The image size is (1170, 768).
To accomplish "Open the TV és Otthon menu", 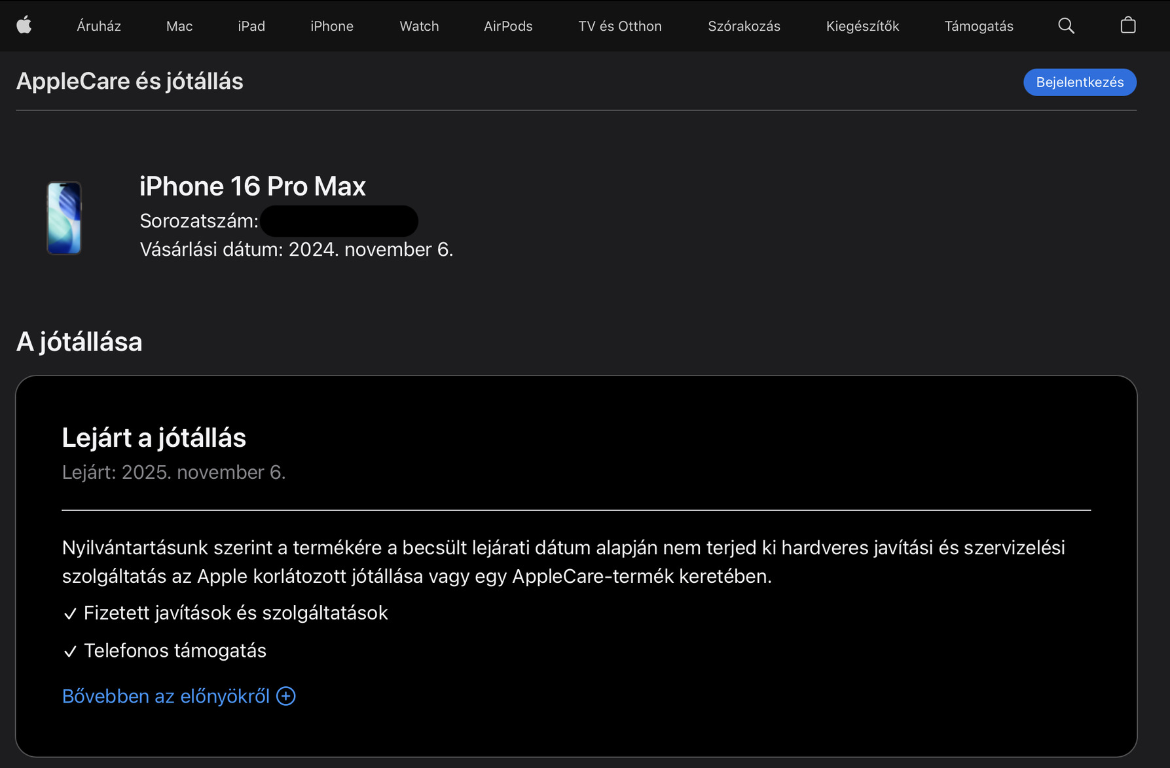I will point(619,26).
